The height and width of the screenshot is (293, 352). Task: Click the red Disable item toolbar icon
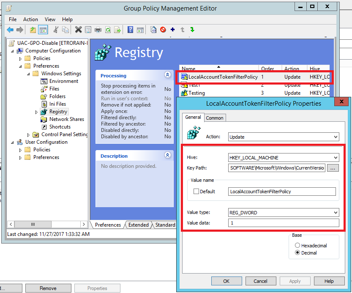pos(163,30)
